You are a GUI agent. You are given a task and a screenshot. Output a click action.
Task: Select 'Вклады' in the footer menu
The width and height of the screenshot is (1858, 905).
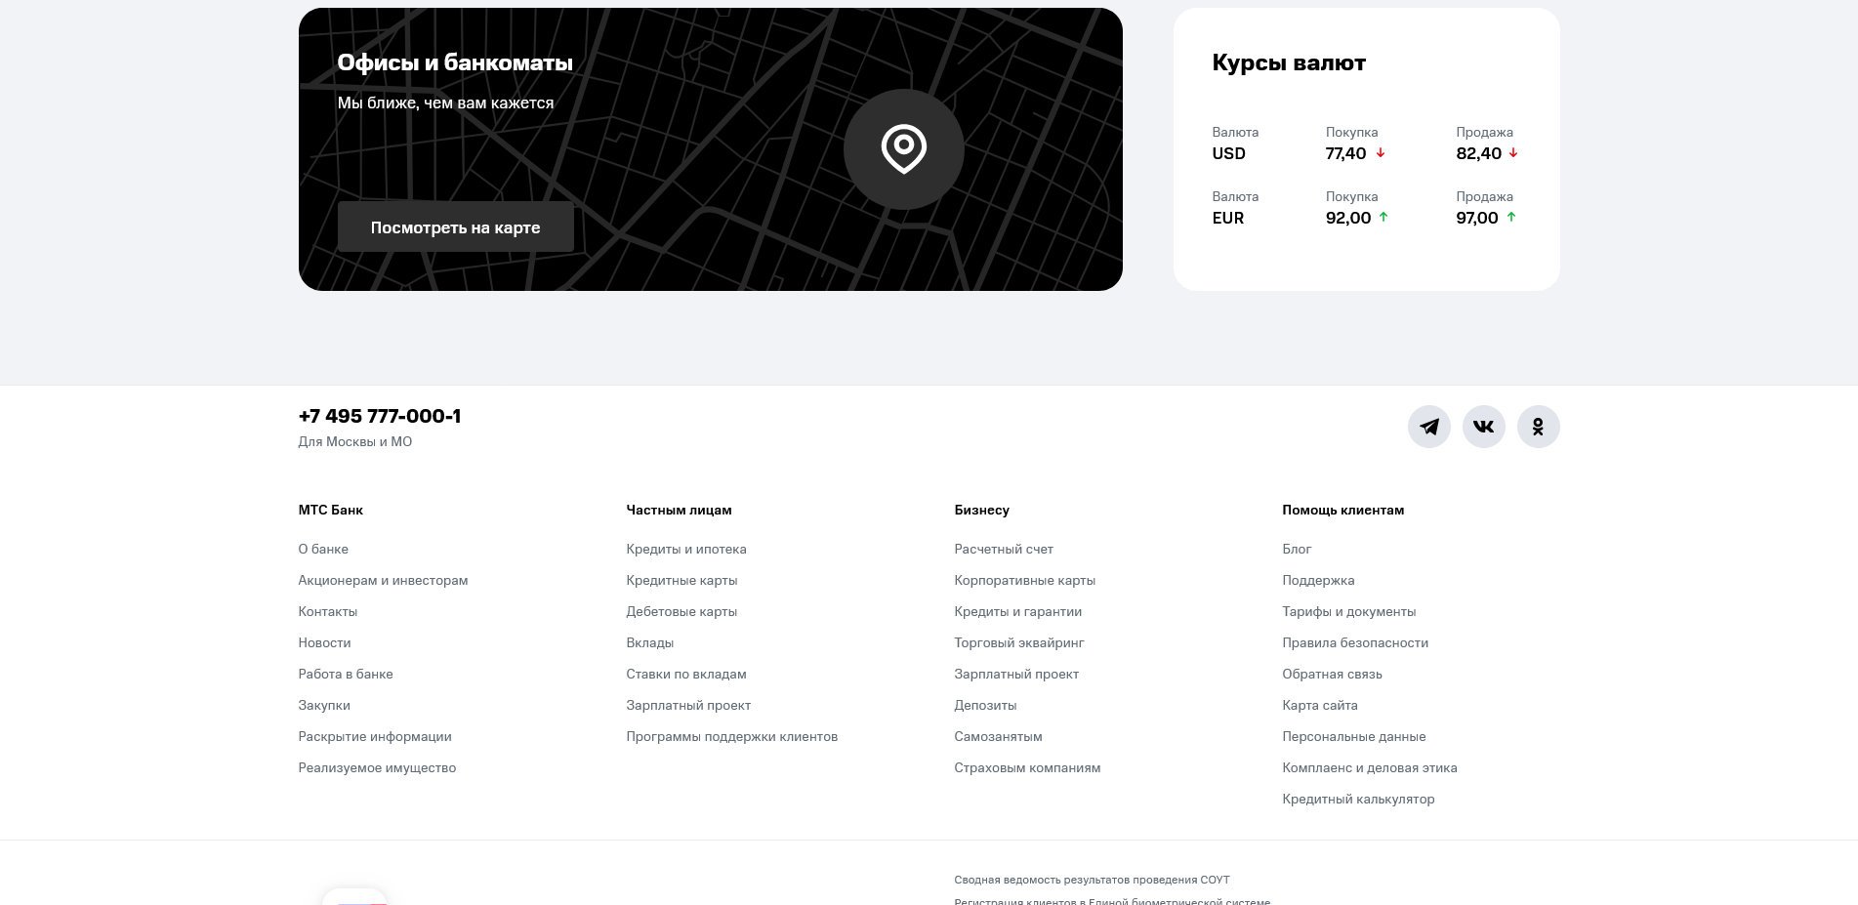[649, 642]
